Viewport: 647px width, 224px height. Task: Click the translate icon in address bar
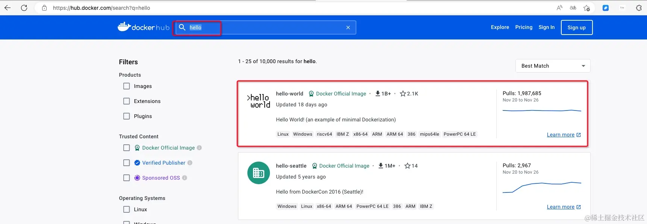point(573,8)
